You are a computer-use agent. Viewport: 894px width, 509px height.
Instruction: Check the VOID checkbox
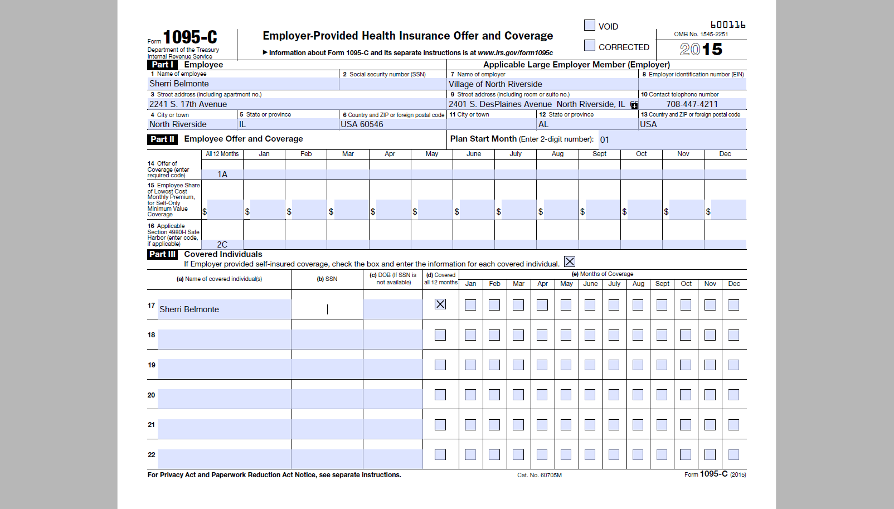click(589, 25)
